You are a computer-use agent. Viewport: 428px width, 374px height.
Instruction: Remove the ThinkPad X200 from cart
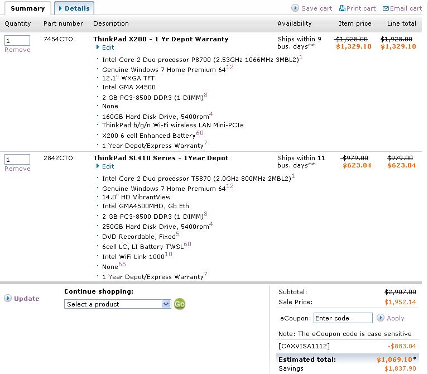pos(17,50)
